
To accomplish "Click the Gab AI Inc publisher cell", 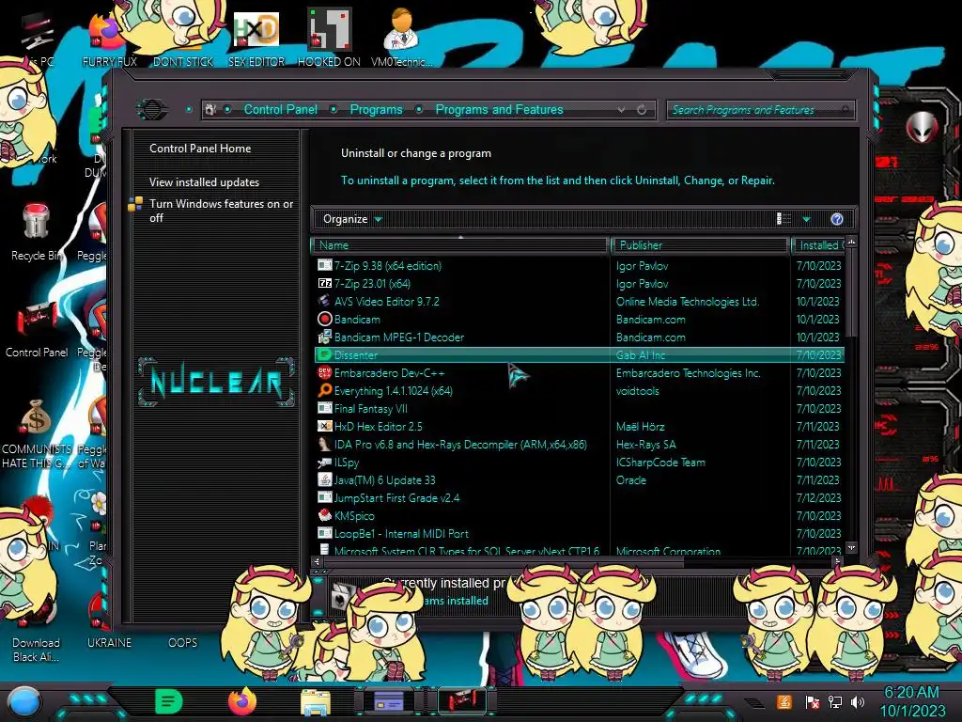I will pos(641,354).
